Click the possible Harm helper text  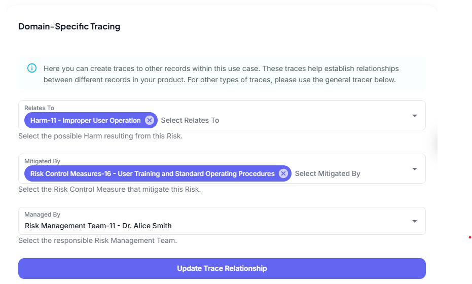coord(100,136)
